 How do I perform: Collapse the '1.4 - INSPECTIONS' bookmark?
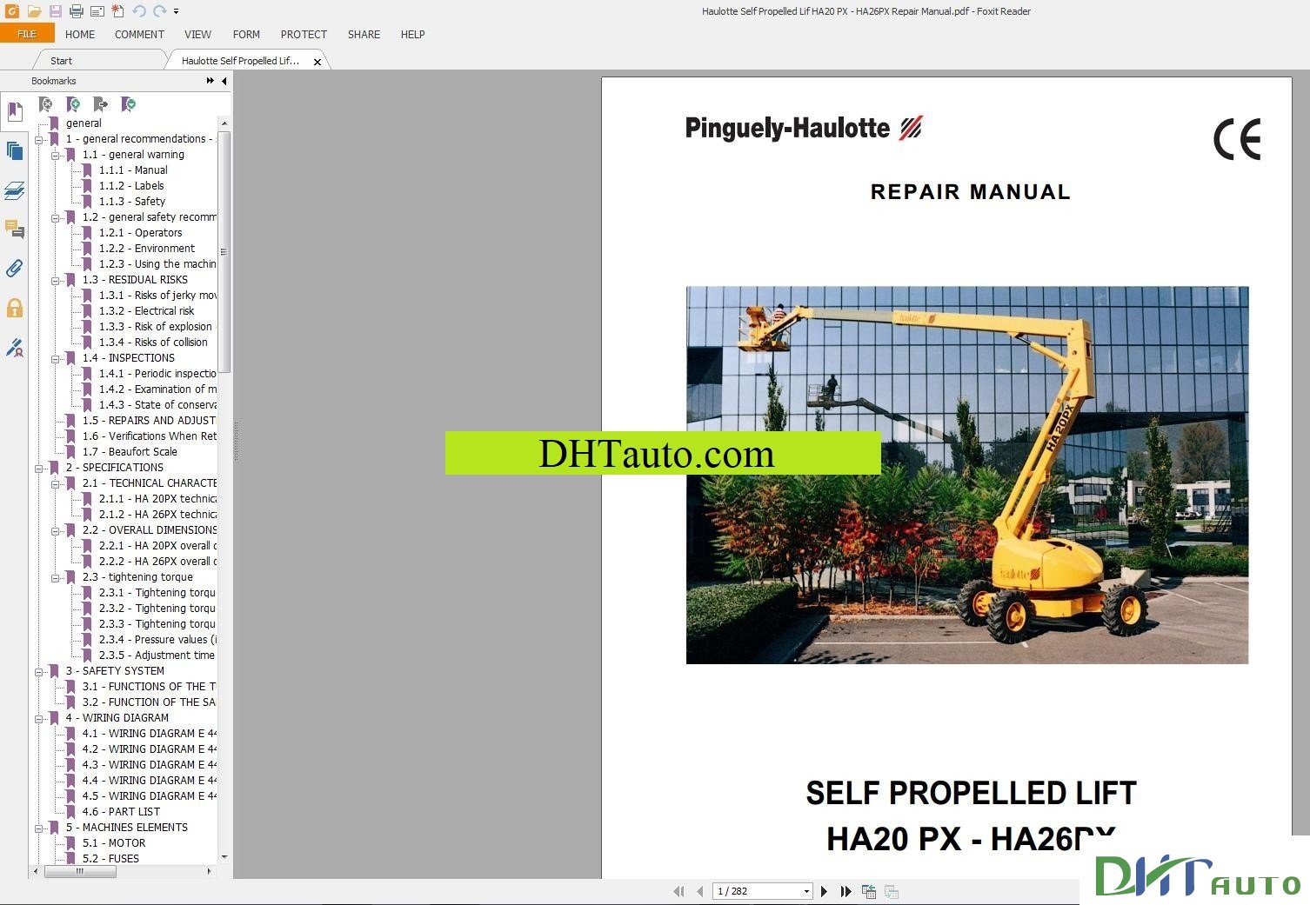point(56,358)
